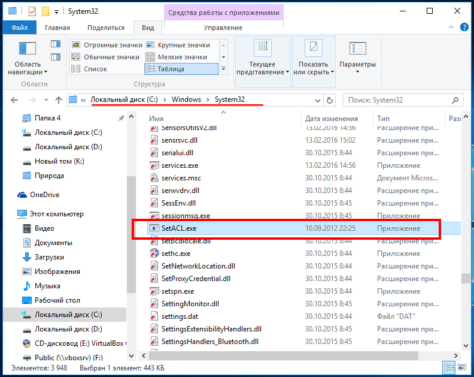
Task: Click System32 in the address path
Action: (x=230, y=99)
